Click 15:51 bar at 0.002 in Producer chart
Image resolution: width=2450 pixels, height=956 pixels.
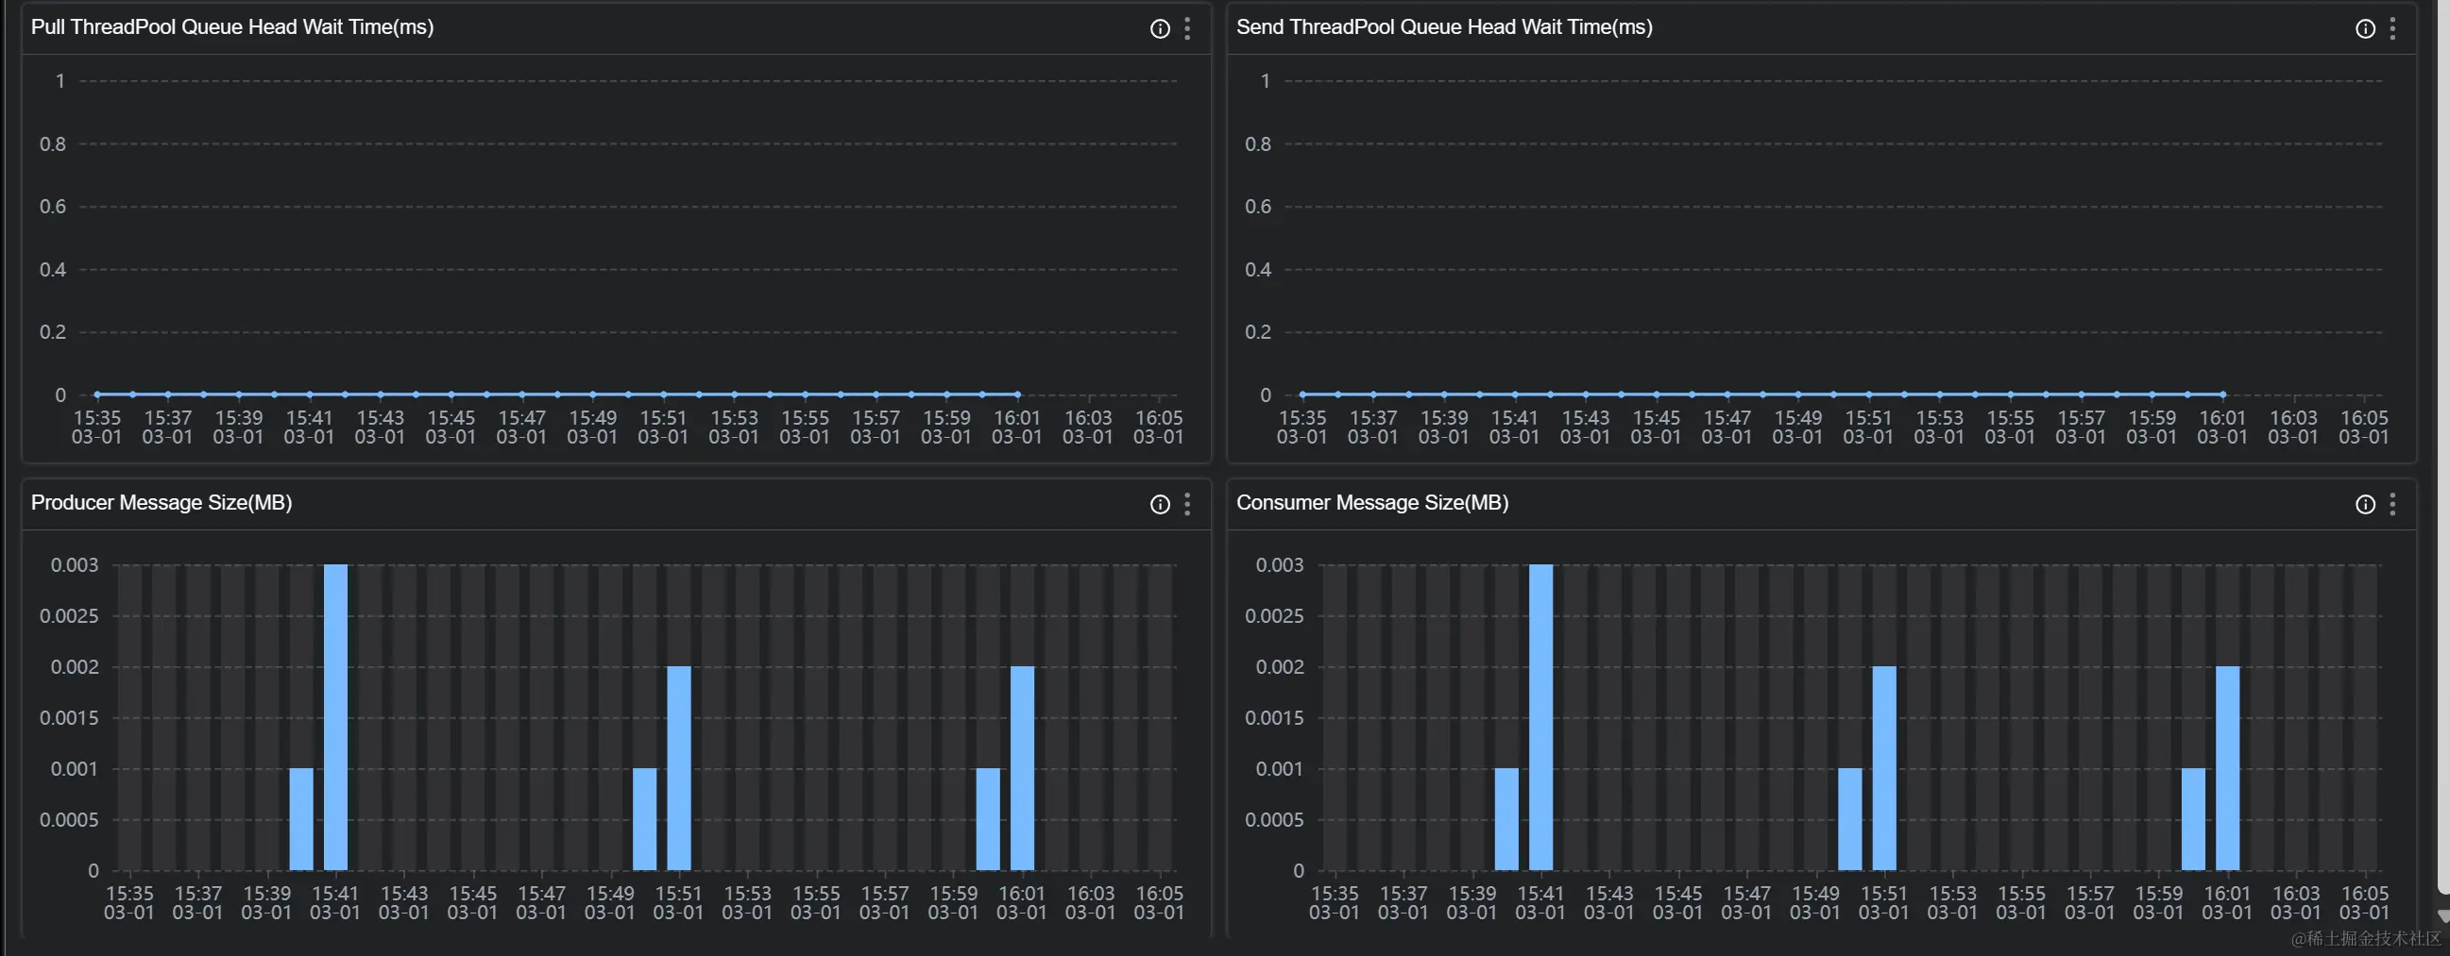[x=679, y=768]
